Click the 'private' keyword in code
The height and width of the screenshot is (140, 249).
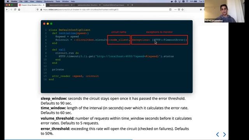coord(58,70)
